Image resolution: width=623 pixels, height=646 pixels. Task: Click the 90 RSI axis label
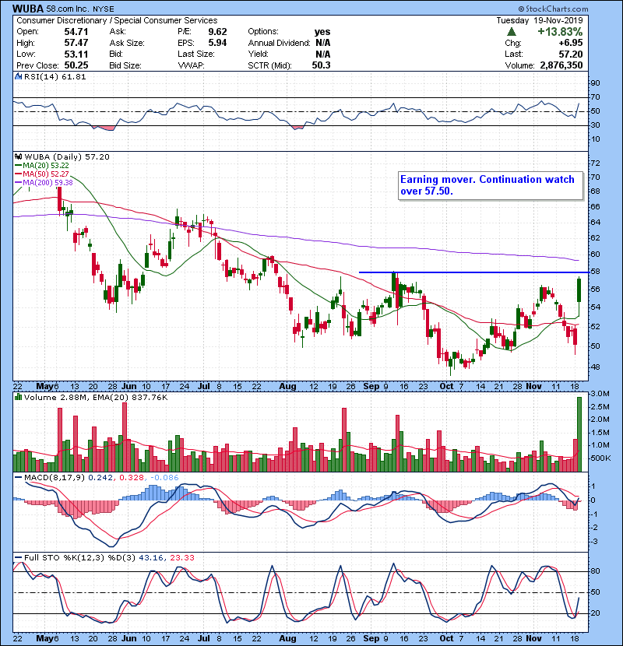coord(596,83)
